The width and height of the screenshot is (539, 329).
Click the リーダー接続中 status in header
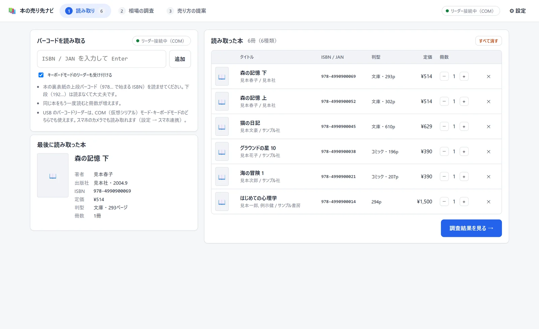click(x=471, y=11)
